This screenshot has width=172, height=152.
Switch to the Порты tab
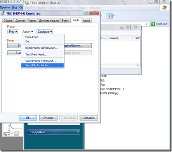pyautogui.click(x=32, y=21)
